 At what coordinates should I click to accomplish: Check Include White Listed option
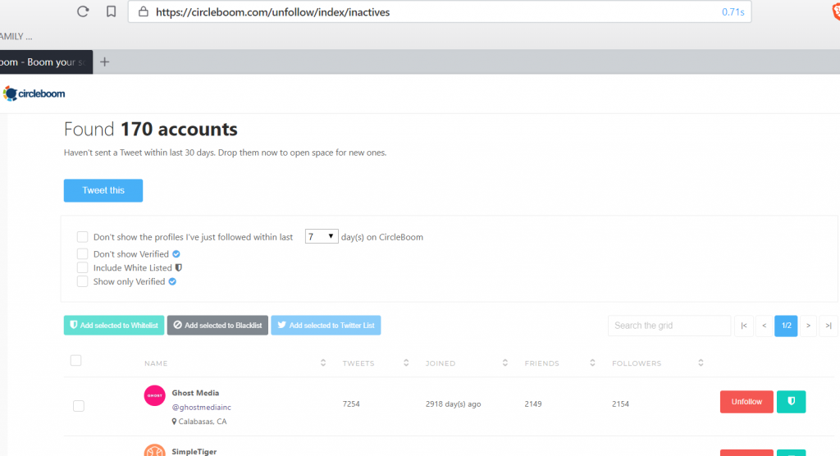[82, 267]
